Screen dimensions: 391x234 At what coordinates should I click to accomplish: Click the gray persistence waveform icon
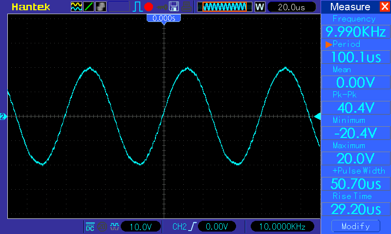[101, 7]
